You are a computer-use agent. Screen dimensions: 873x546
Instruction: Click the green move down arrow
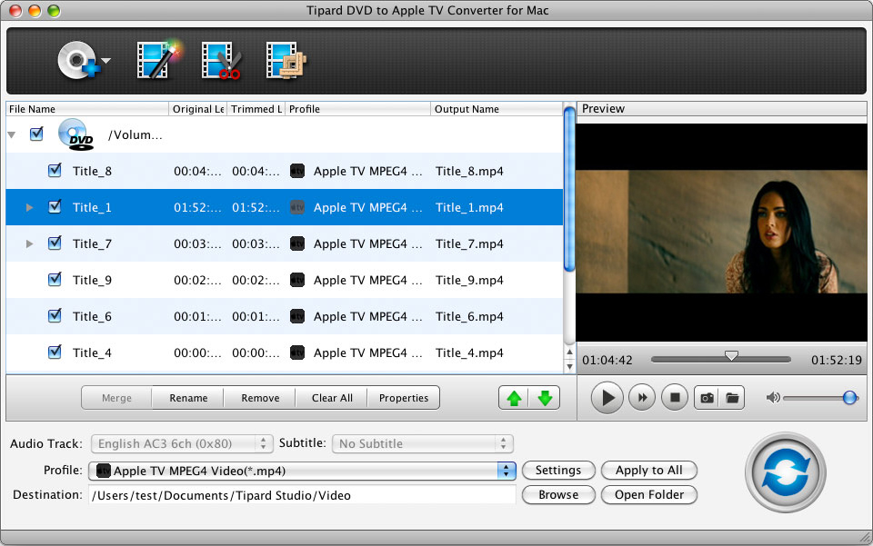(x=545, y=398)
